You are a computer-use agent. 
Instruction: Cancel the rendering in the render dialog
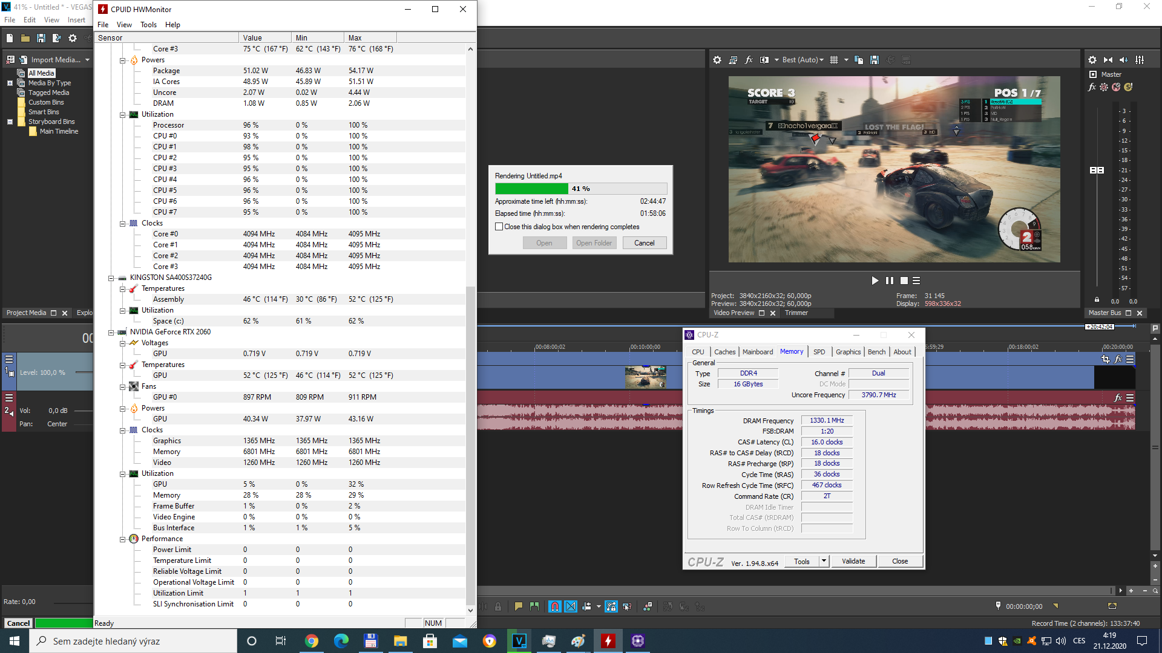point(644,243)
